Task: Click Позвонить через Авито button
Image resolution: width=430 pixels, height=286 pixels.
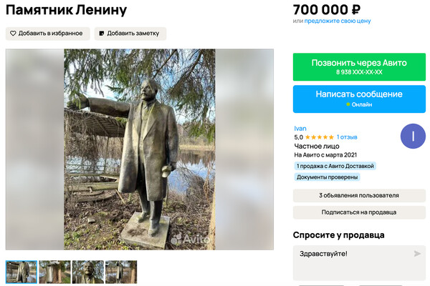Action: tap(359, 66)
